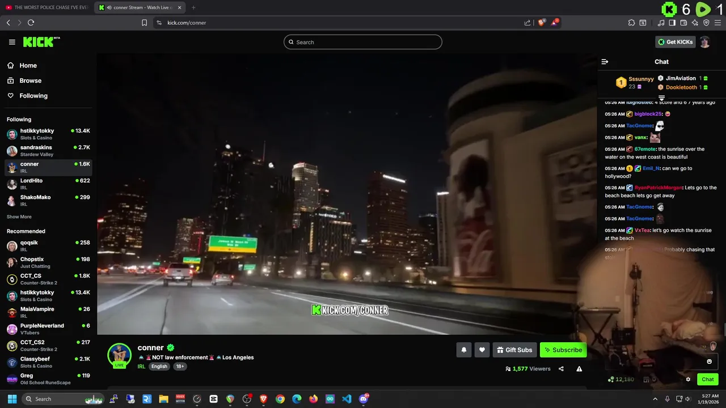Open the browser main menu icon
The height and width of the screenshot is (408, 726).
click(x=718, y=23)
